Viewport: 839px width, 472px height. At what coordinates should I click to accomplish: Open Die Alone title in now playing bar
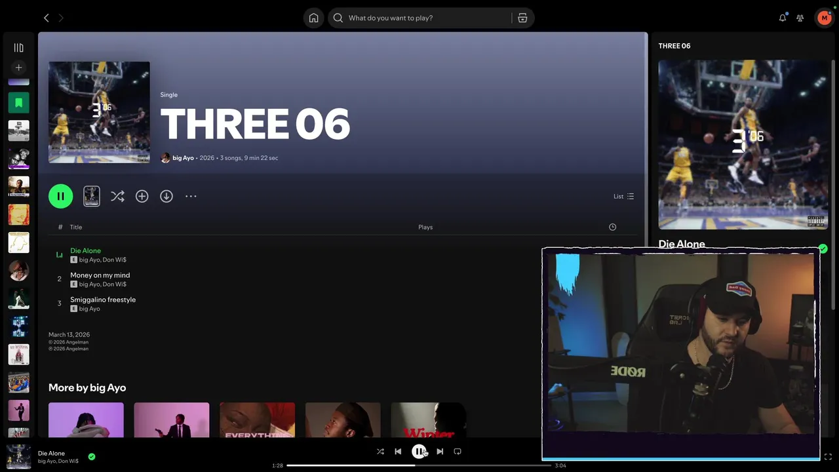coord(51,453)
